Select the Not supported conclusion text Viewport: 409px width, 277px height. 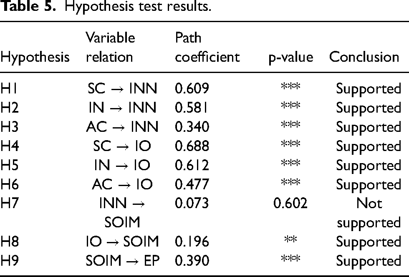coord(369,213)
